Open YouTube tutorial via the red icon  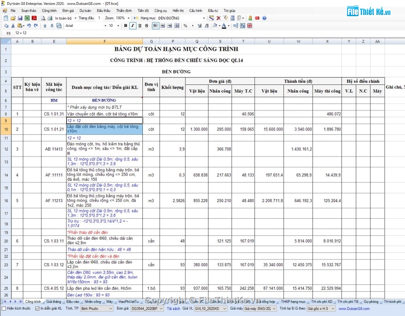(x=257, y=18)
